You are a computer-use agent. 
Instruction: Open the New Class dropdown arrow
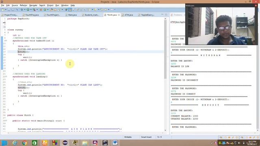pyautogui.click(x=48, y=10)
